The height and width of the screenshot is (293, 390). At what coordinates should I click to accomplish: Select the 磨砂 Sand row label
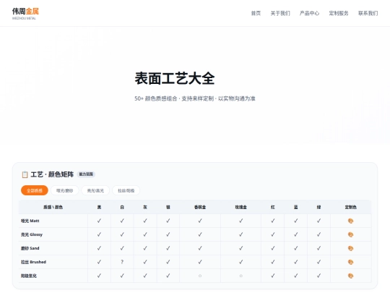click(x=30, y=248)
